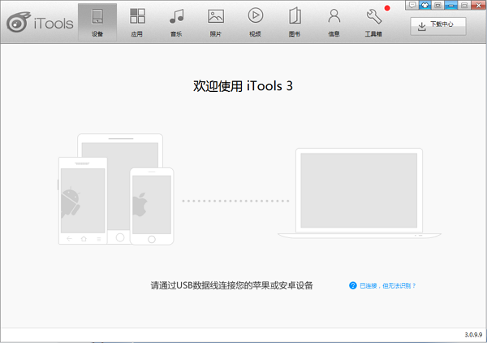
Task: Open the 音乐 (Music) section
Action: pyautogui.click(x=176, y=23)
